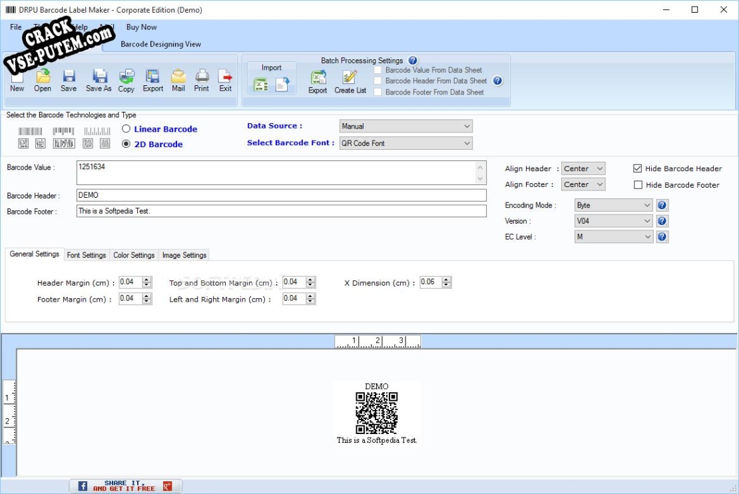The height and width of the screenshot is (494, 739).
Task: Open Version help icon
Action: [x=662, y=221]
